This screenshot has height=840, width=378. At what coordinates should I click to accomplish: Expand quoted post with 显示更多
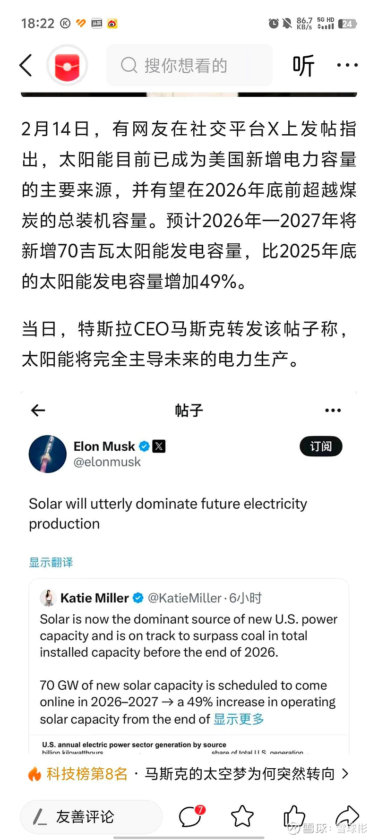pos(239,719)
